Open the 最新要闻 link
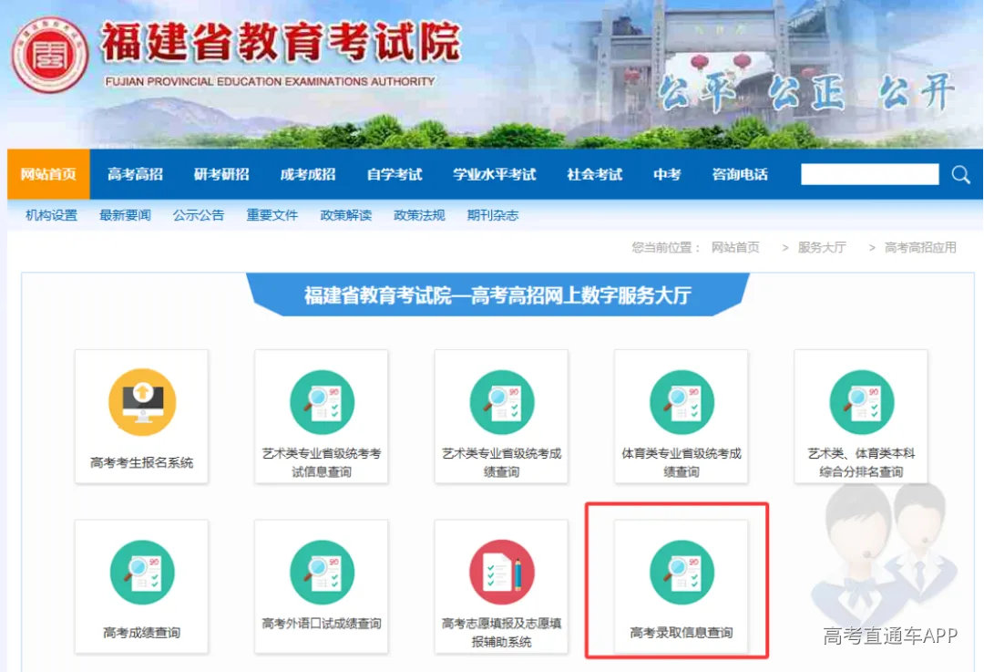 click(x=125, y=215)
